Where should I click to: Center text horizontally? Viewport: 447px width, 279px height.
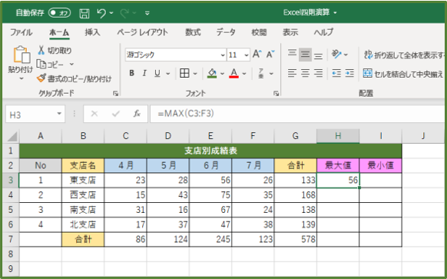(305, 73)
